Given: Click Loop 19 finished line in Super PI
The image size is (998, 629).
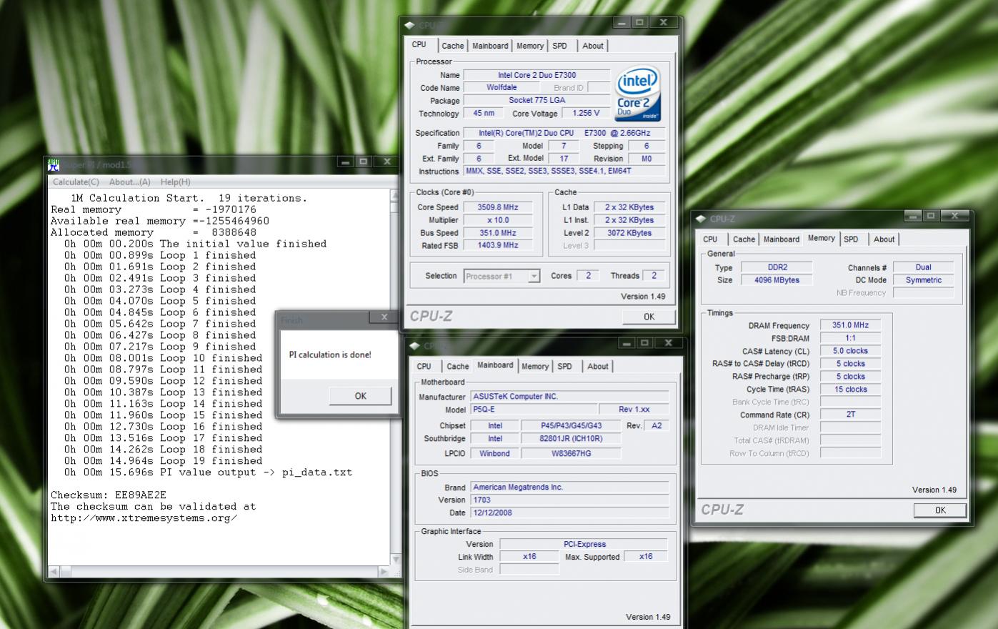Looking at the screenshot, I should [163, 460].
